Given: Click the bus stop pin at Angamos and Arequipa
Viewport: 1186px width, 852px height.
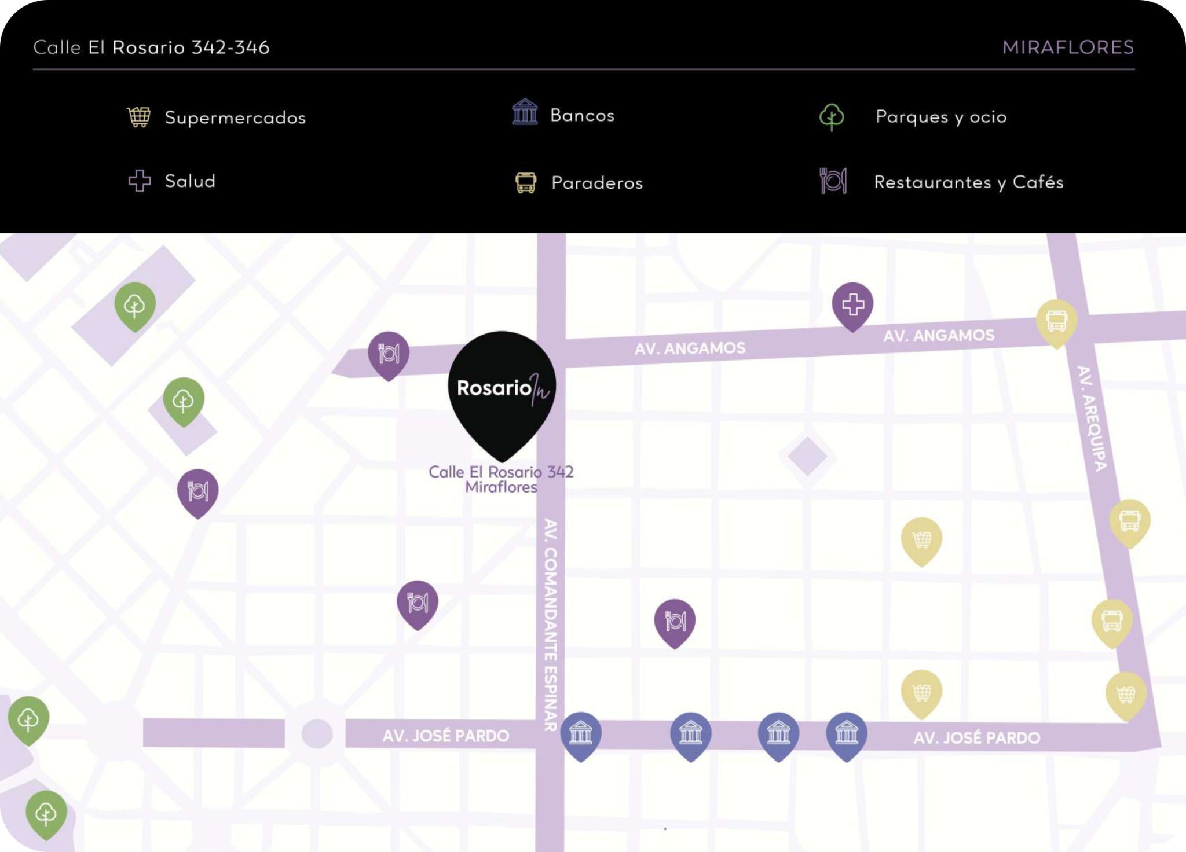Looking at the screenshot, I should (x=1056, y=321).
